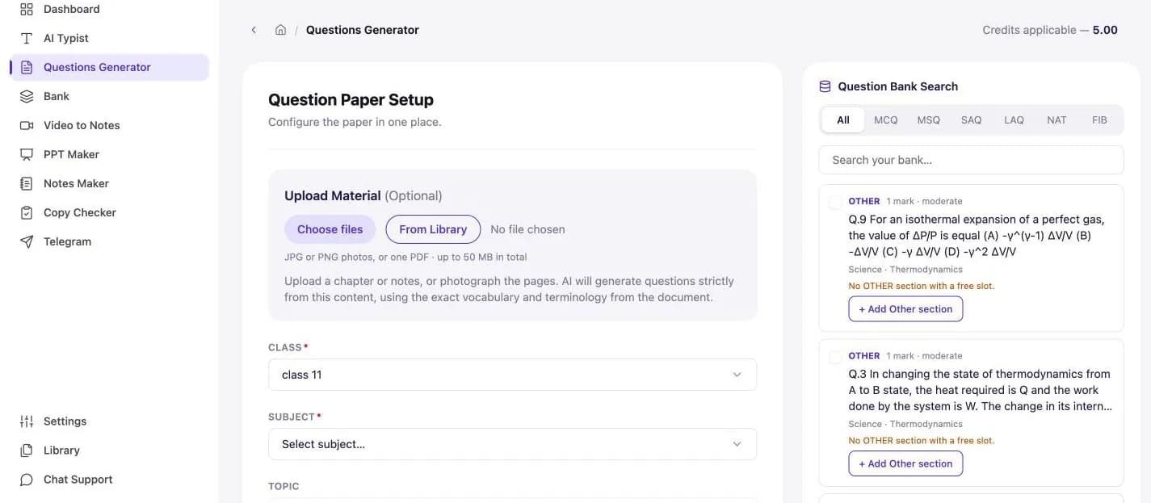Click the Q.9 isothermal expansion question text

click(977, 235)
